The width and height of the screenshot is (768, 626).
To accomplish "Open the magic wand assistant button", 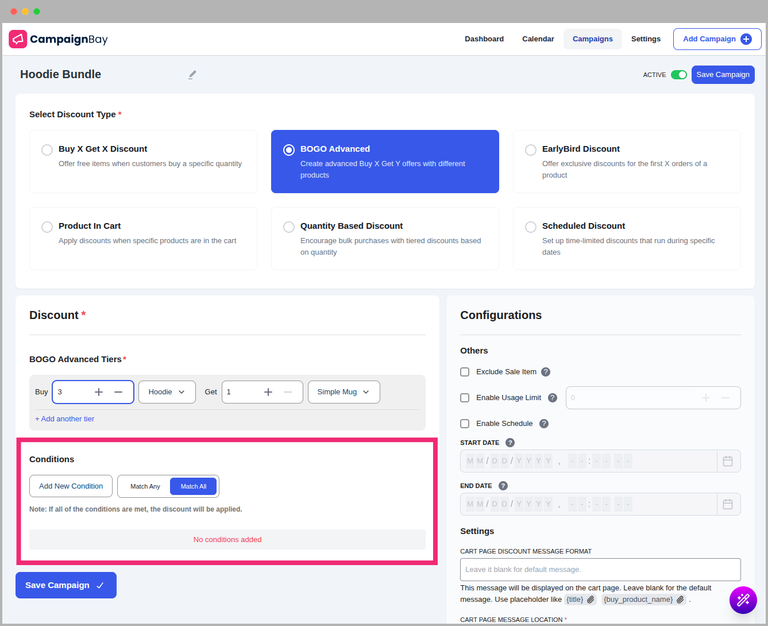I will pyautogui.click(x=743, y=600).
